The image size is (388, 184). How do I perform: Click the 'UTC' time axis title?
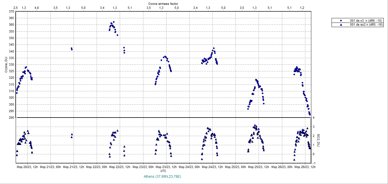(x=163, y=171)
